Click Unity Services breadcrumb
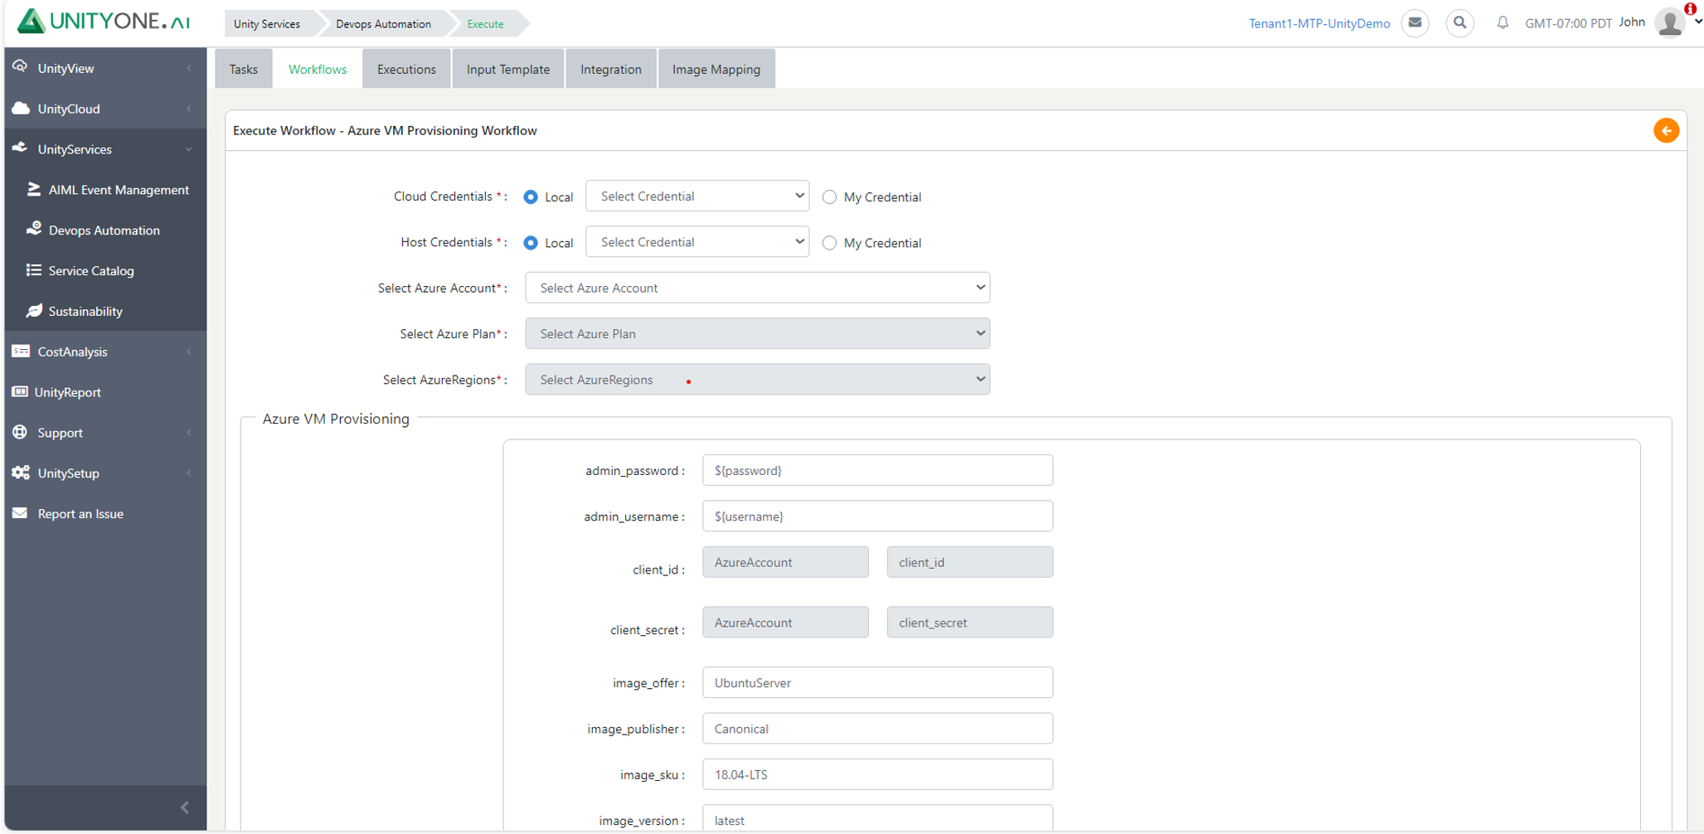This screenshot has height=834, width=1704. 267,24
